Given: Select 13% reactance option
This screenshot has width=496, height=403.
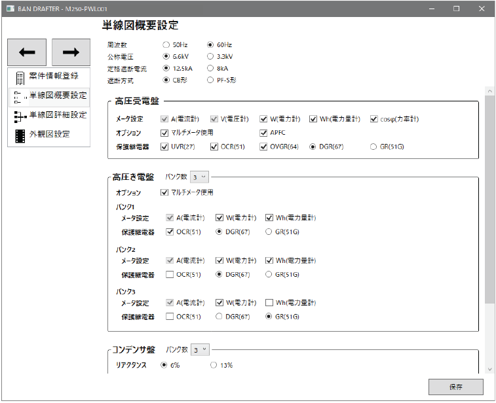Looking at the screenshot, I should tap(214, 366).
